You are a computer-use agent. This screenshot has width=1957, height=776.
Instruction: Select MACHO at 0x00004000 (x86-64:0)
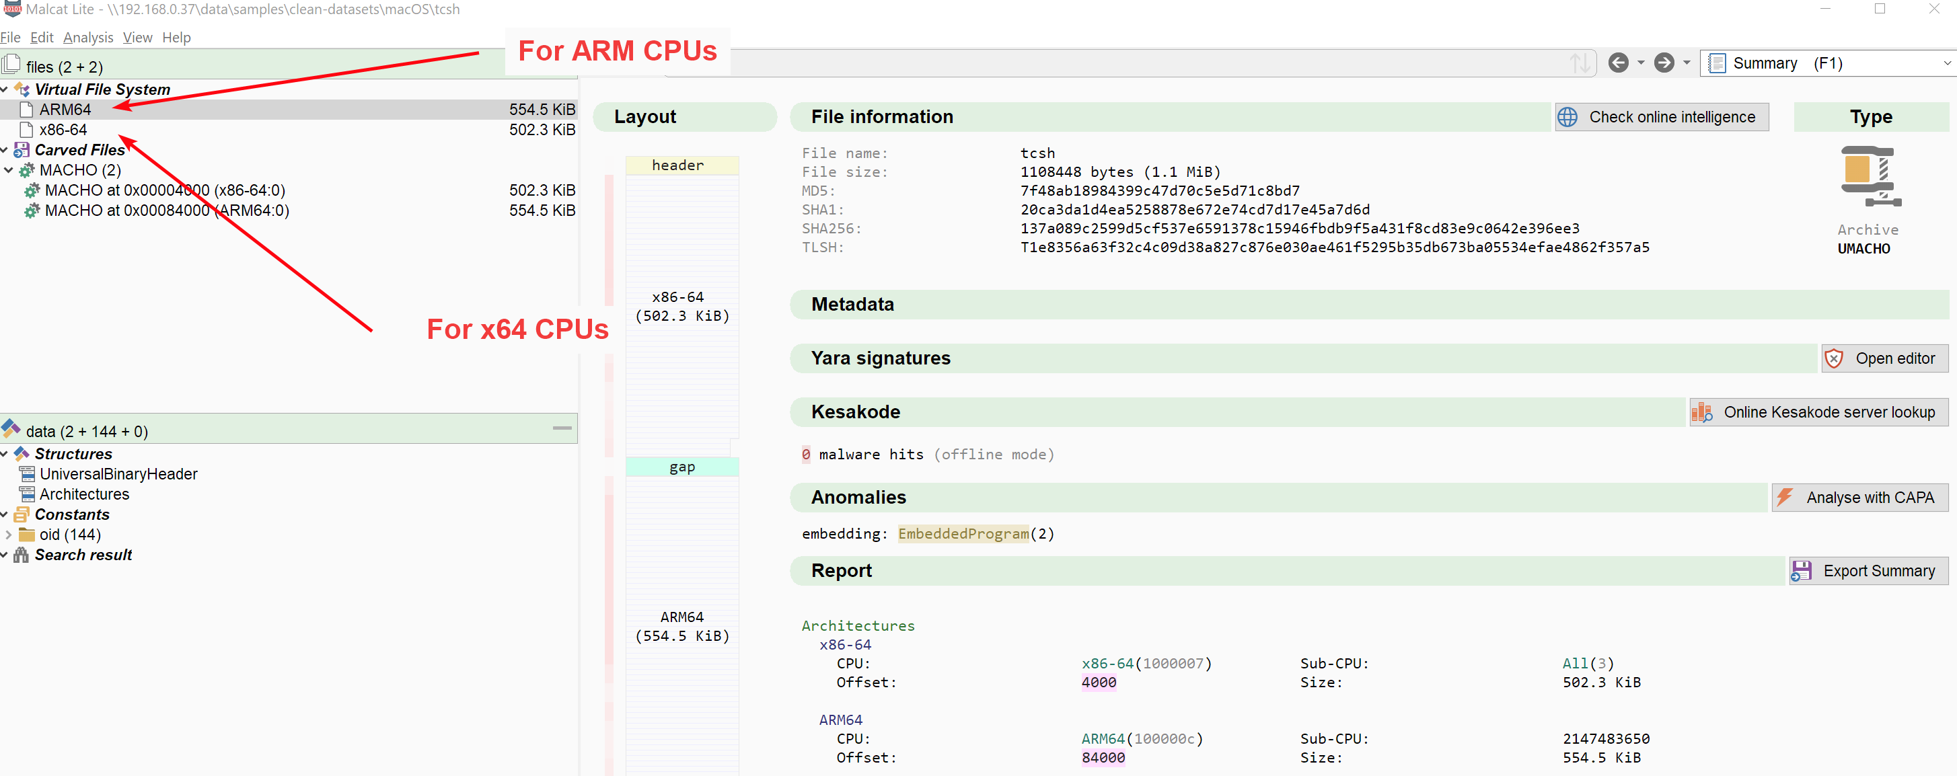[x=289, y=190]
